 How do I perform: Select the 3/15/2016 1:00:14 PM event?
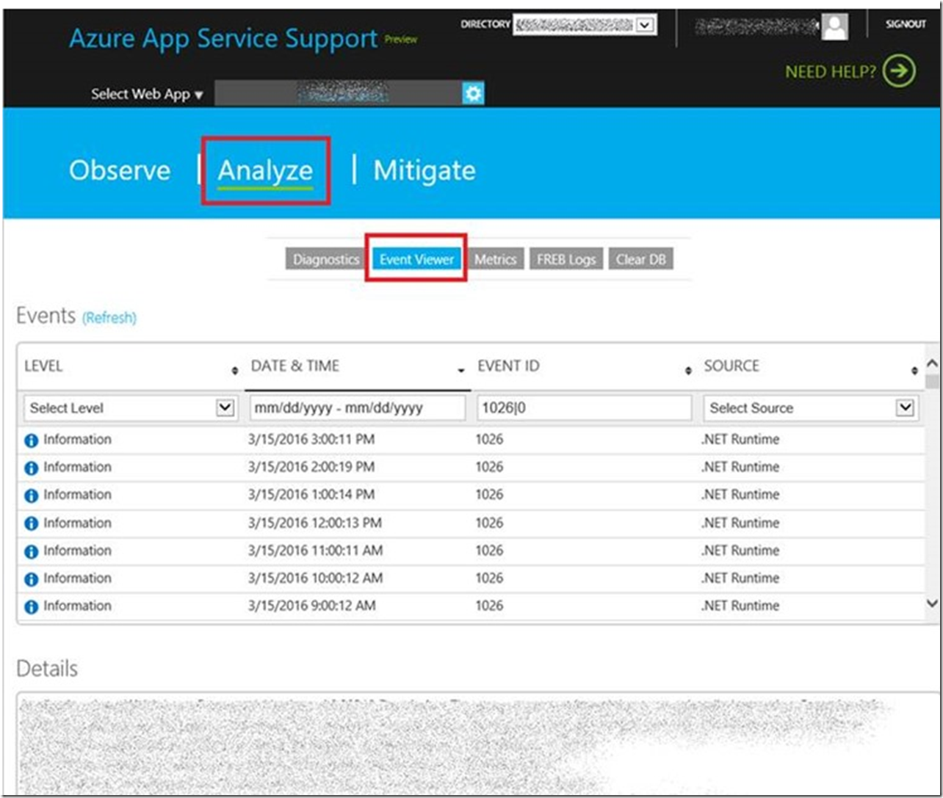(x=470, y=495)
